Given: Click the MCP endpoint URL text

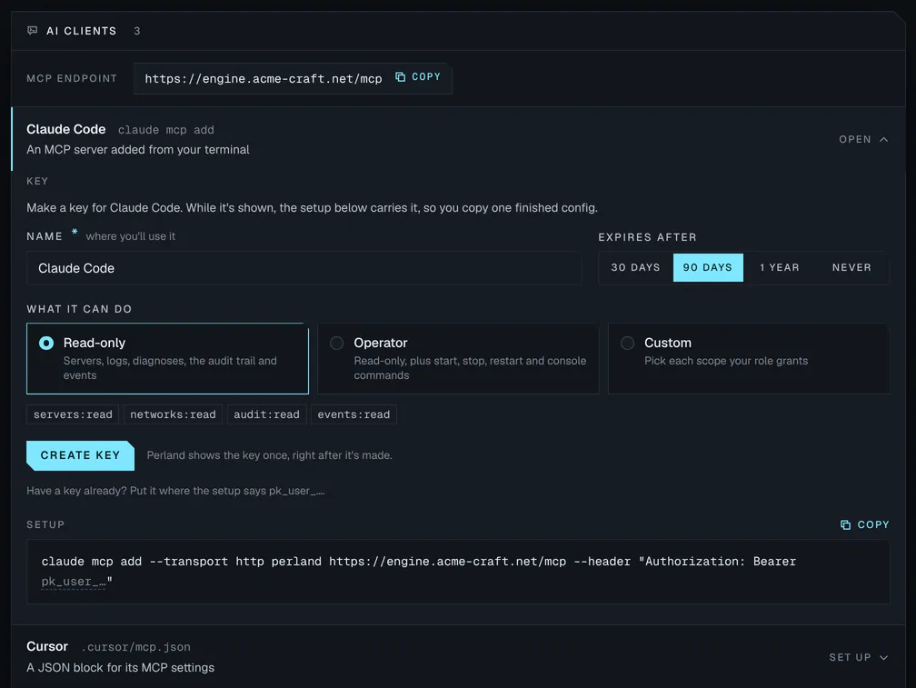Looking at the screenshot, I should pos(264,78).
